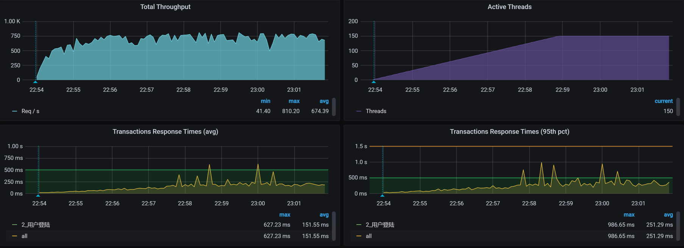Click green color icon beside 2_用户登陆 in 95th pct panel
Image resolution: width=684 pixels, height=248 pixels.
click(359, 225)
